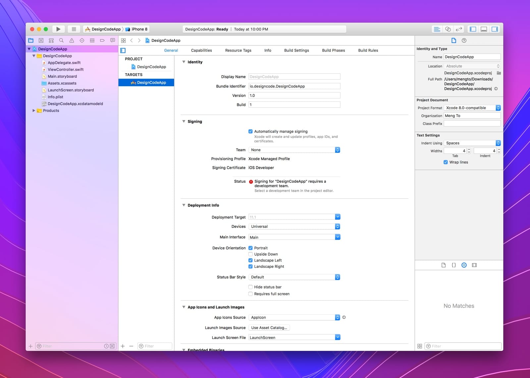
Task: Enable Requires full screen
Action: (x=250, y=294)
